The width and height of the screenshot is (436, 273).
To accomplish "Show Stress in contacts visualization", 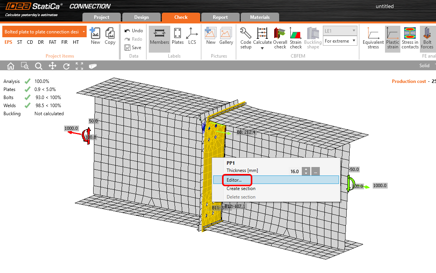I will pyautogui.click(x=410, y=38).
